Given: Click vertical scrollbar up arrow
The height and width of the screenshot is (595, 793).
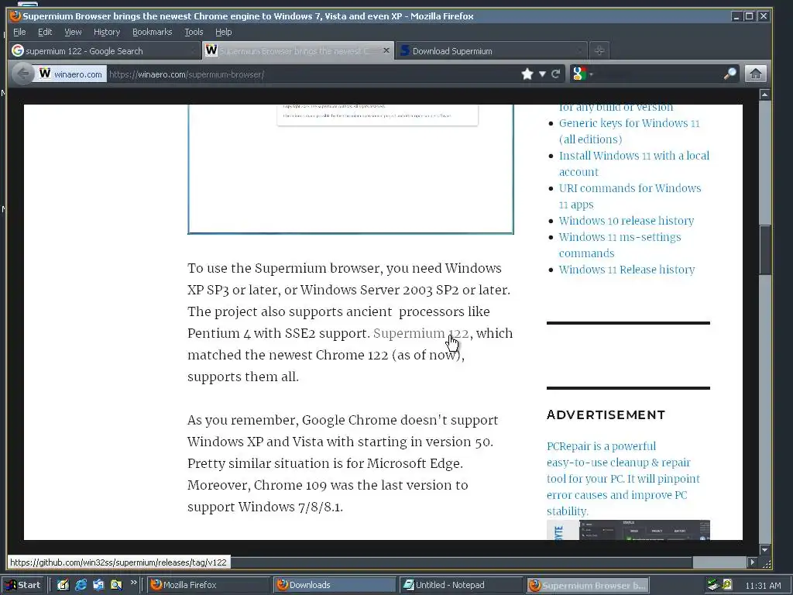Looking at the screenshot, I should point(764,95).
